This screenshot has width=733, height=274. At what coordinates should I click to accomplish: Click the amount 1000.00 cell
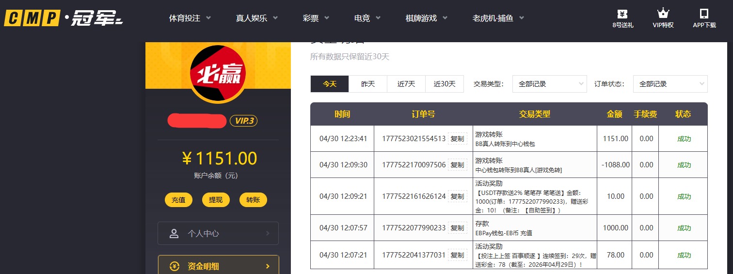(615, 228)
